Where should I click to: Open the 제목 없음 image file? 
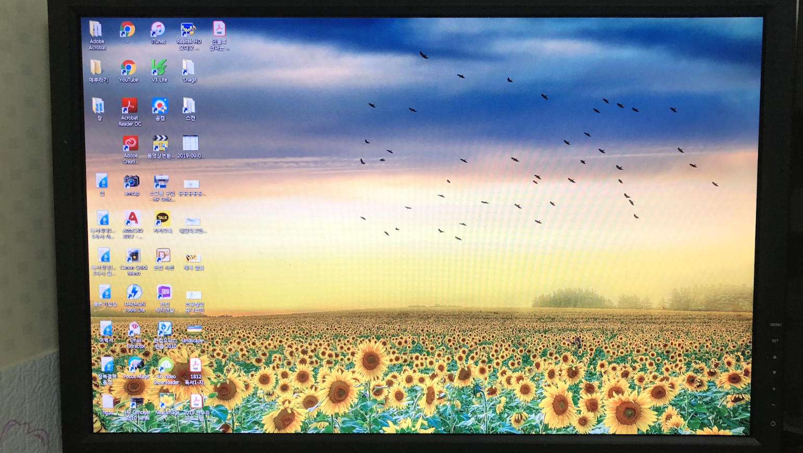tap(193, 262)
